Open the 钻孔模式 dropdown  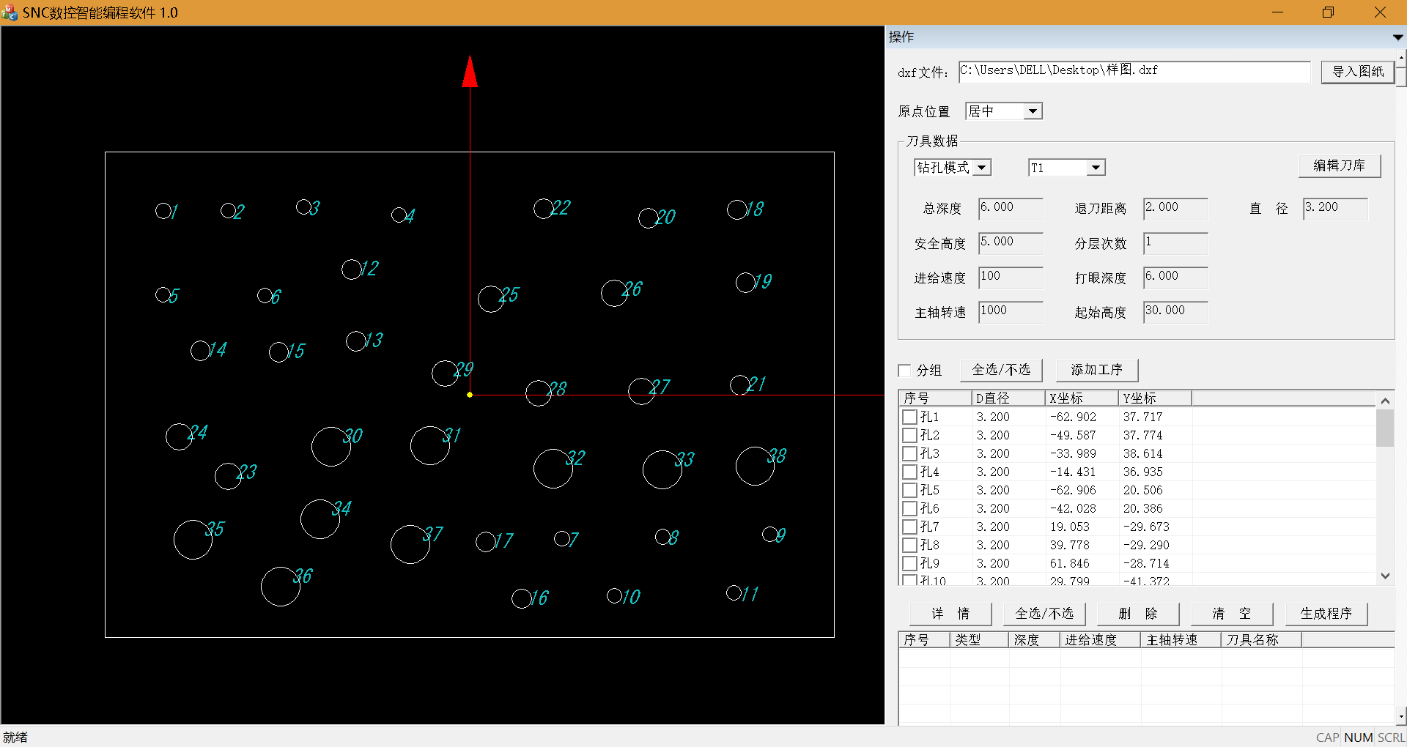(981, 168)
